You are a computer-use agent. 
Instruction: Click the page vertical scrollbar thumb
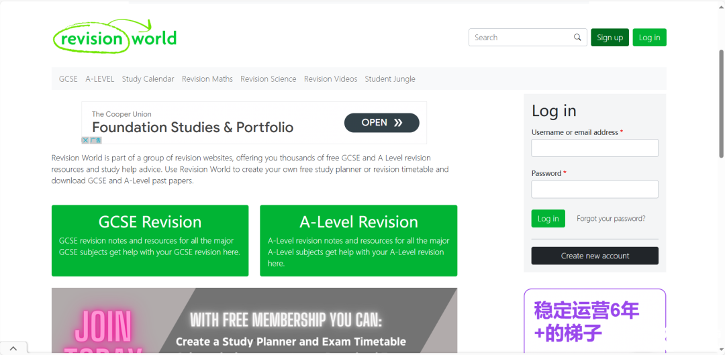[x=721, y=104]
